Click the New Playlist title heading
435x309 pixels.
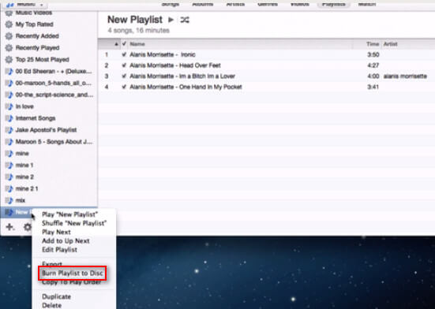coord(135,20)
